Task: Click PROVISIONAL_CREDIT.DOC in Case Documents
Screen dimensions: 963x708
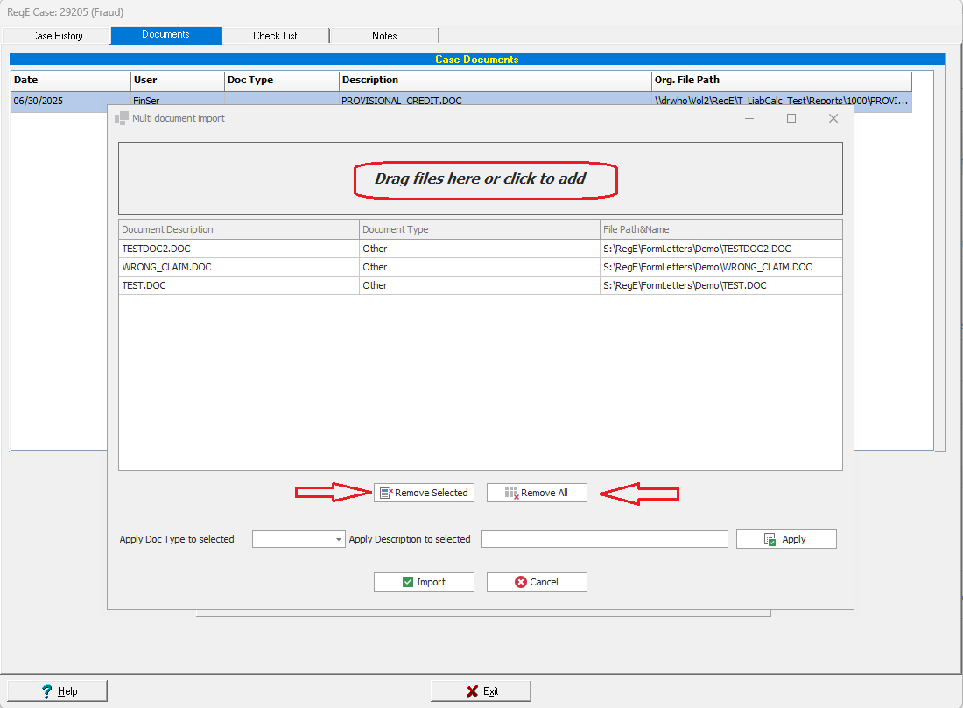Action: click(402, 101)
